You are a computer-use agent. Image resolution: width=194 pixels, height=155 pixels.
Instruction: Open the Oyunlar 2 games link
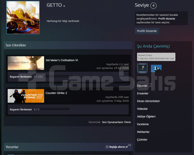point(144,85)
